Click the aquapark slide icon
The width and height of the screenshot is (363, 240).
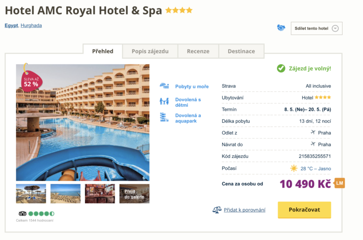tap(164, 117)
